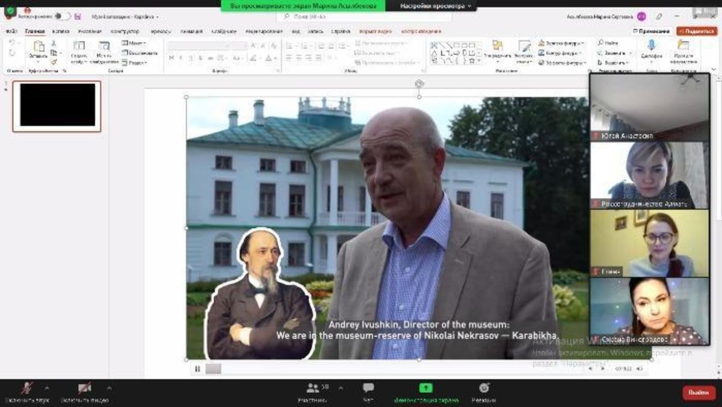Pause the video on the slide
Image resolution: width=722 pixels, height=407 pixels.
coord(197,369)
